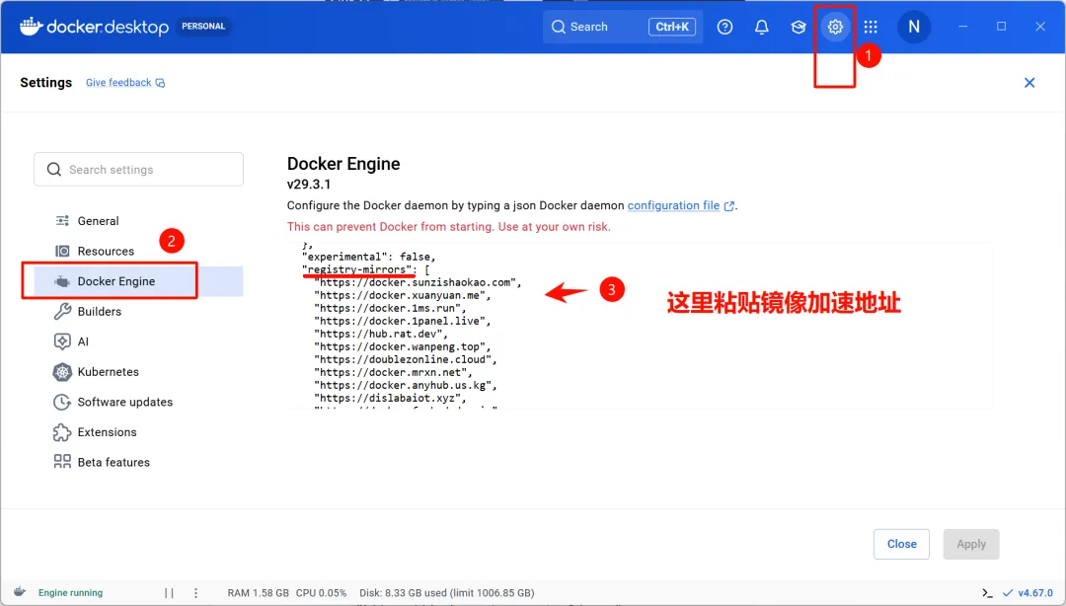Click the docker.1ms.run mirror line
Image resolution: width=1066 pixels, height=606 pixels.
pyautogui.click(x=390, y=308)
